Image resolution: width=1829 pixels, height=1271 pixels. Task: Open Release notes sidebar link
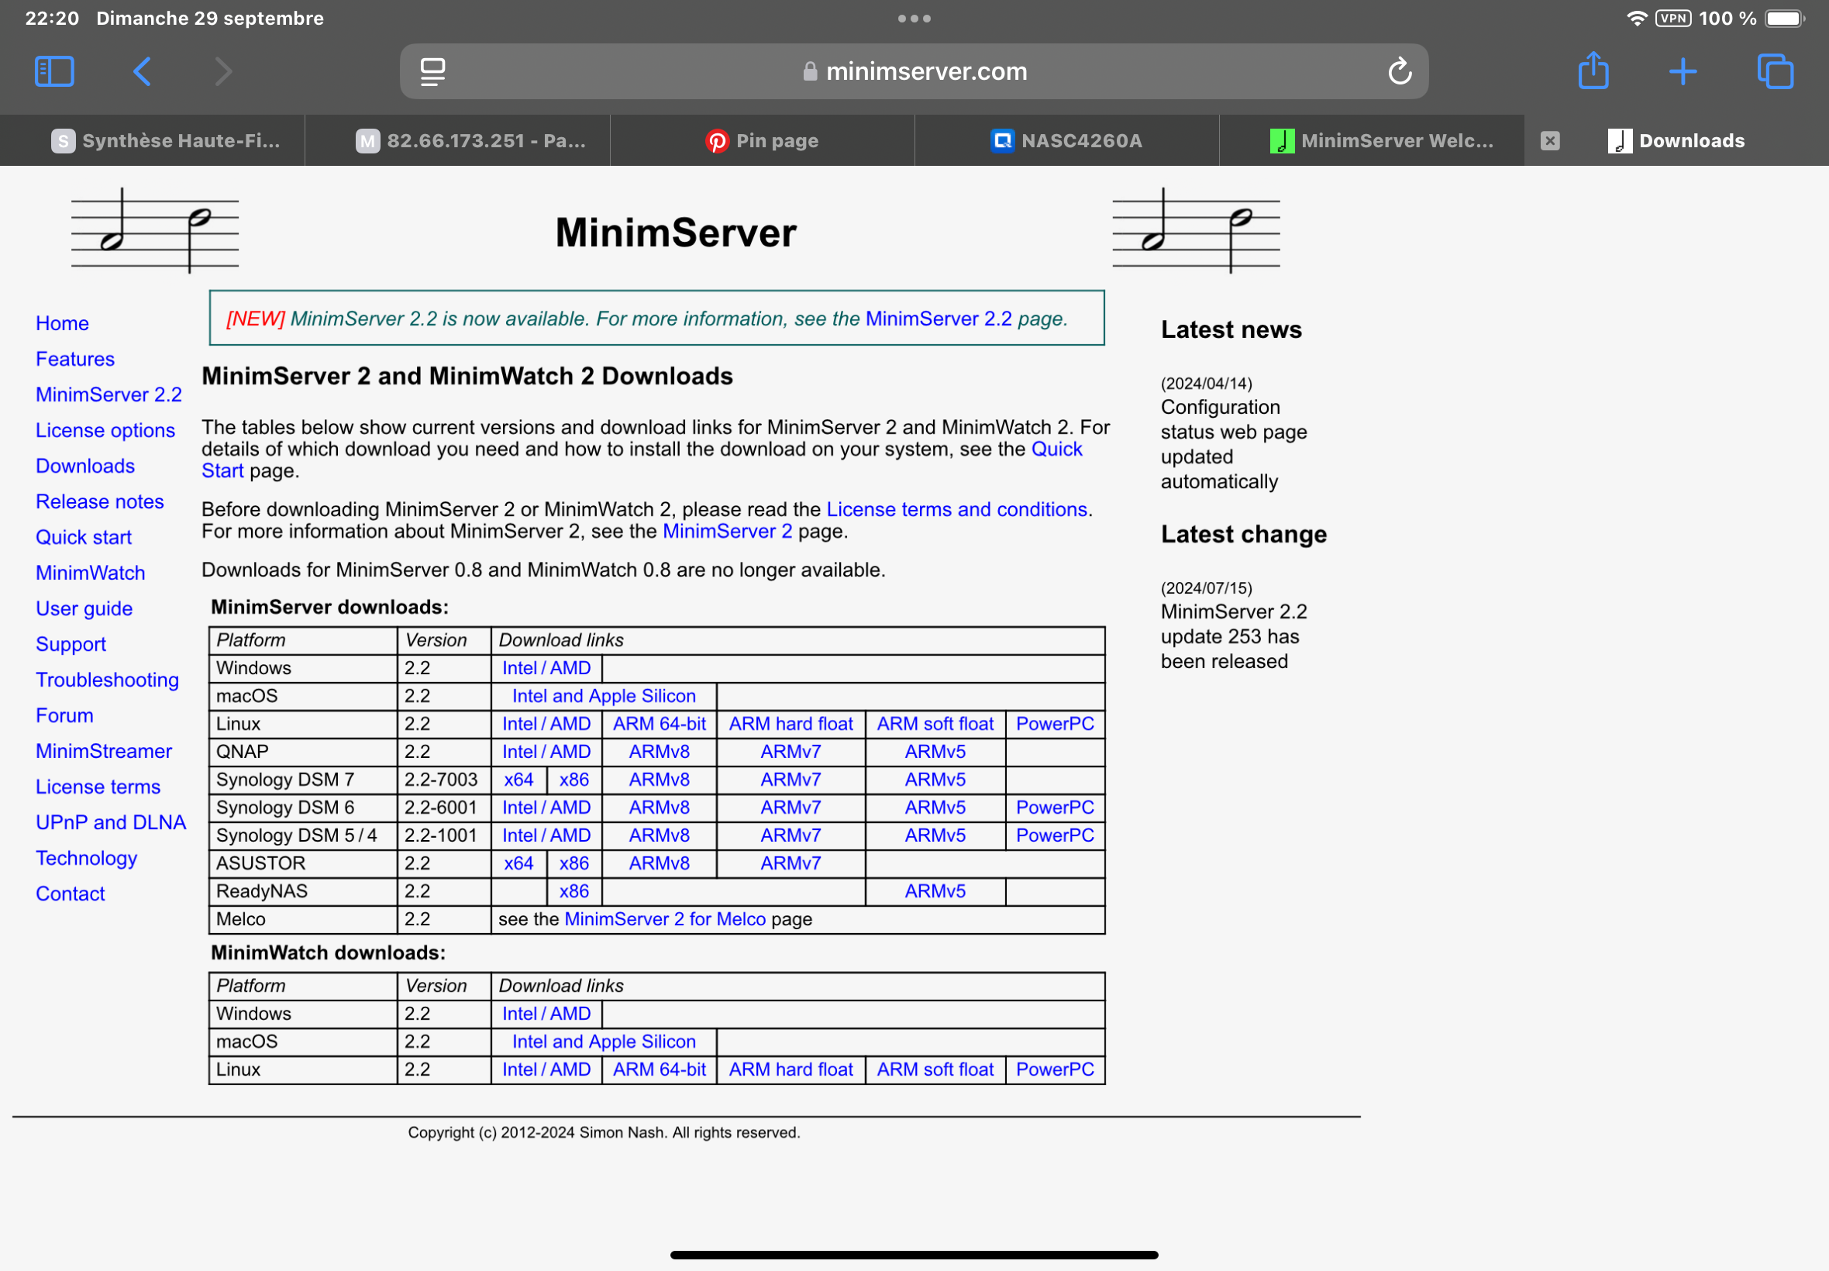point(99,501)
